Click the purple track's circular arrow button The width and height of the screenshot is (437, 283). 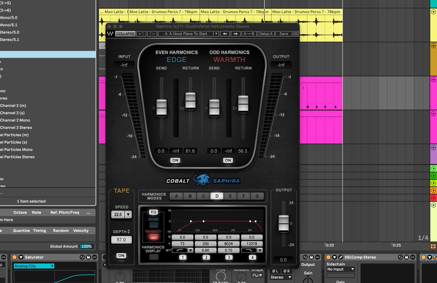(433, 148)
